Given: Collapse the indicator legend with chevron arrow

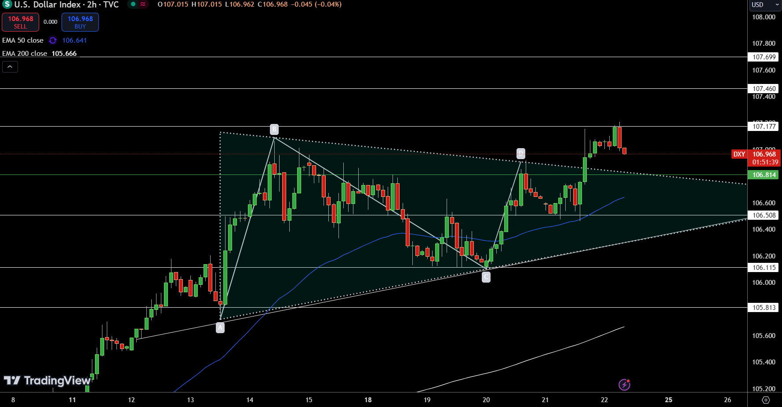Looking at the screenshot, I should 10,67.
